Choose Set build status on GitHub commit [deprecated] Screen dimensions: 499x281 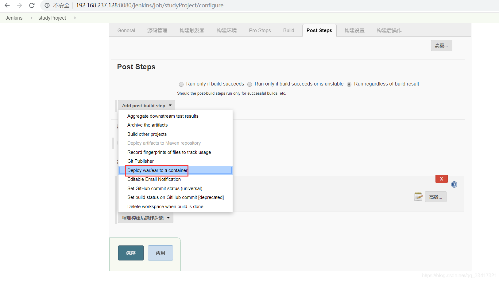point(176,197)
